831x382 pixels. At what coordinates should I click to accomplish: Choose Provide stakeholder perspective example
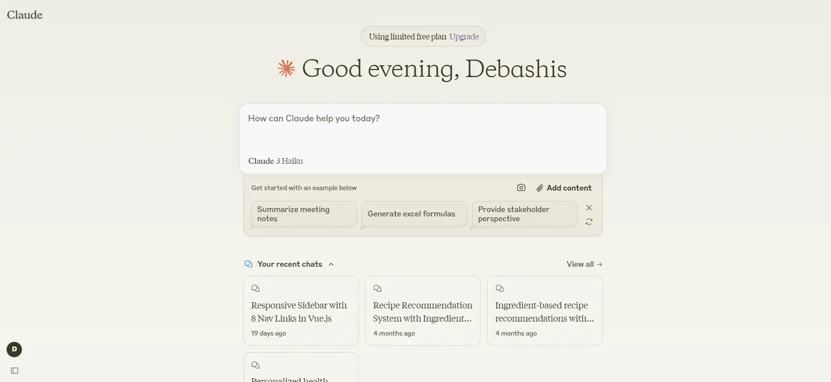[x=524, y=214]
